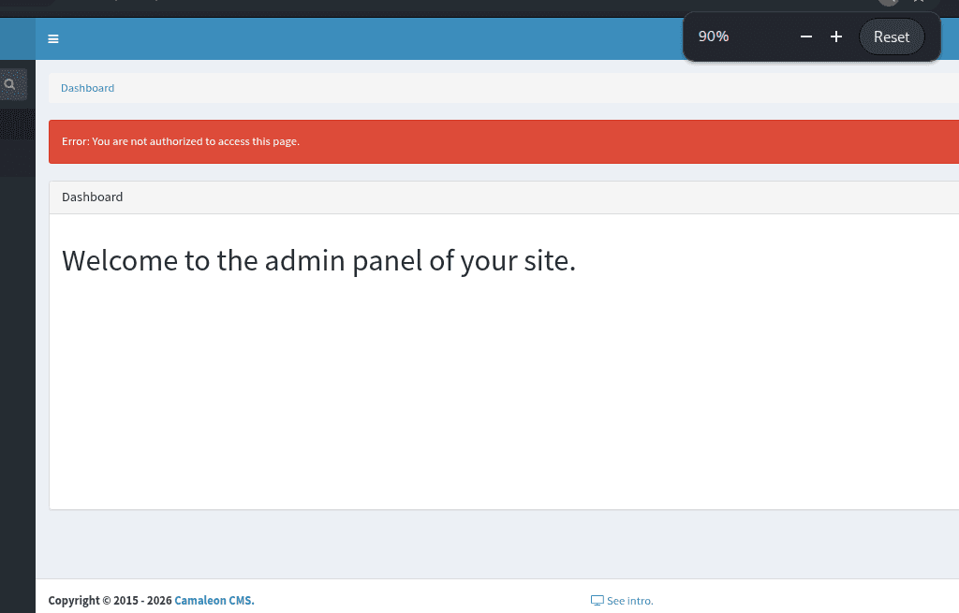959x613 pixels.
Task: Open the Dashboard breadcrumb link
Action: (87, 88)
